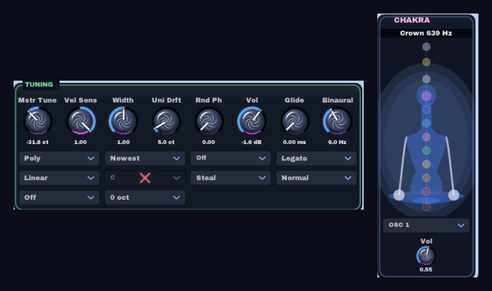The width and height of the screenshot is (492, 291).
Task: Click the Chakra Vol knob reading 0.55
Action: pyautogui.click(x=426, y=256)
